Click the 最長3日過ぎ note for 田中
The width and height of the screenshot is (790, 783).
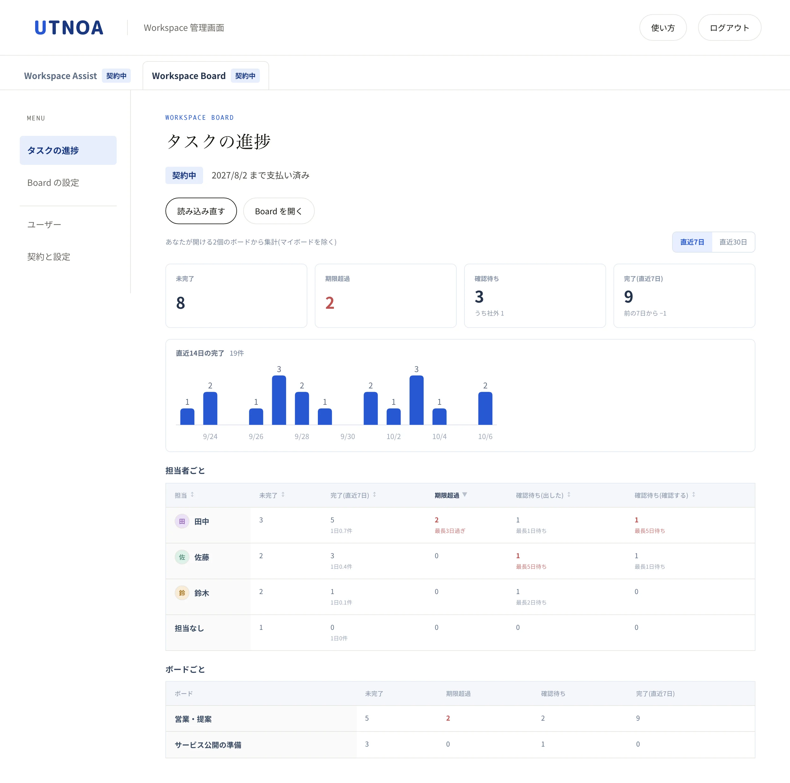click(x=450, y=530)
